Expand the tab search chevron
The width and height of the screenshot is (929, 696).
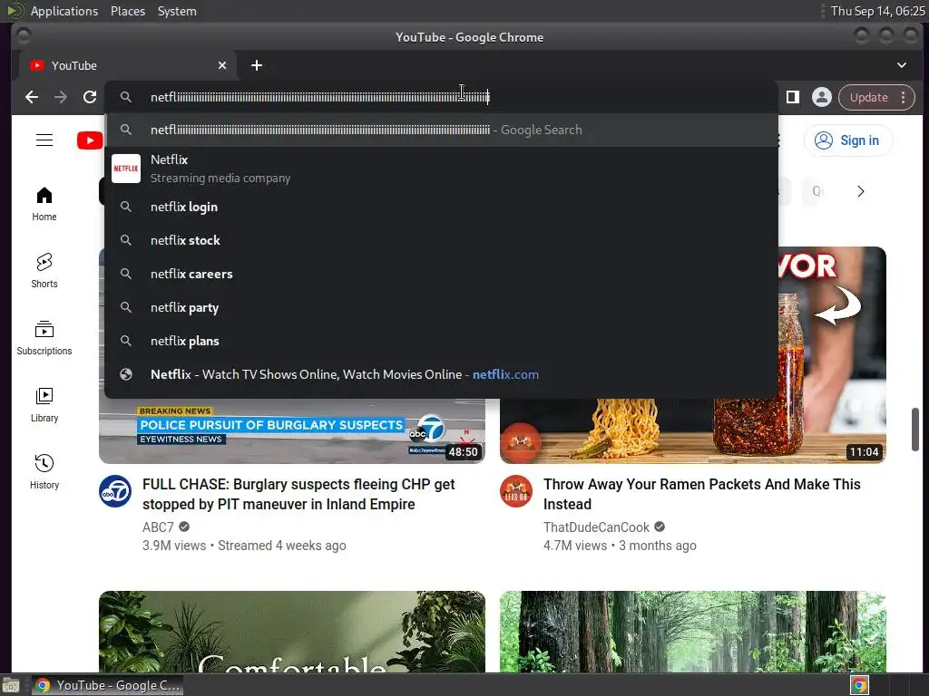(901, 65)
